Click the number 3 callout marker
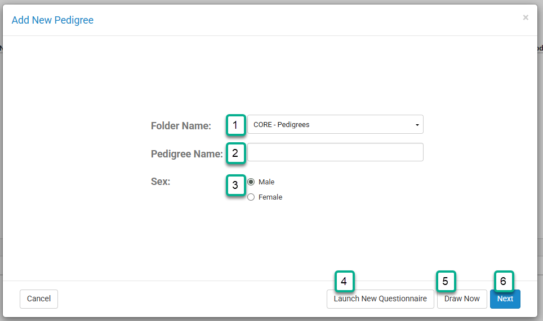 [x=235, y=185]
